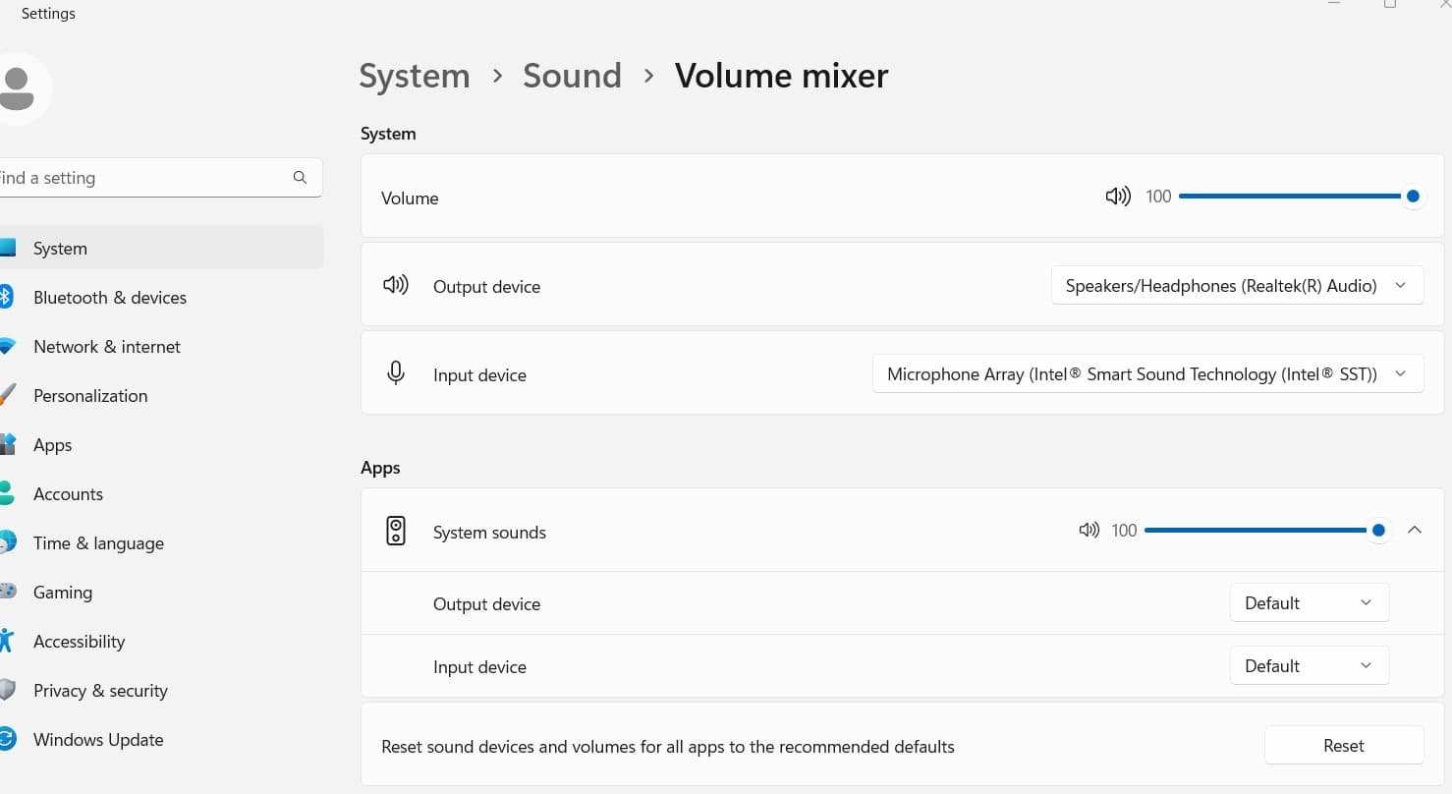
Task: Click the microphone icon beside Input device
Action: [x=396, y=373]
